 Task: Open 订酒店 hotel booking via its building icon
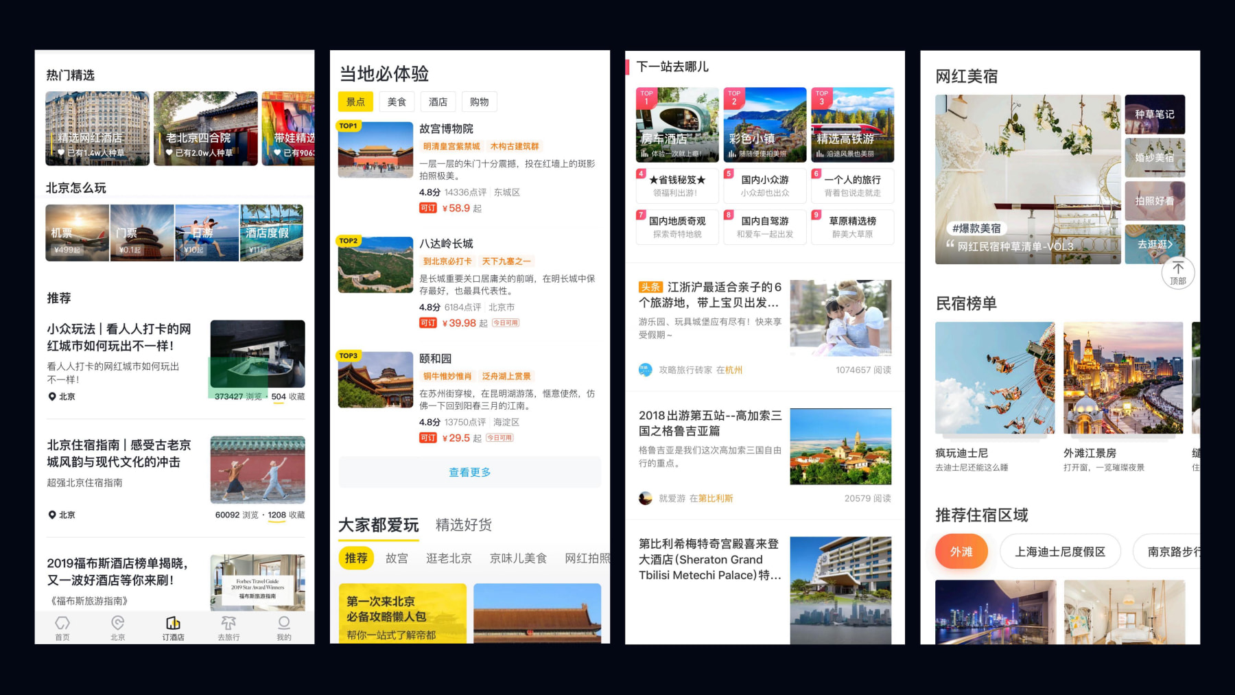[173, 623]
